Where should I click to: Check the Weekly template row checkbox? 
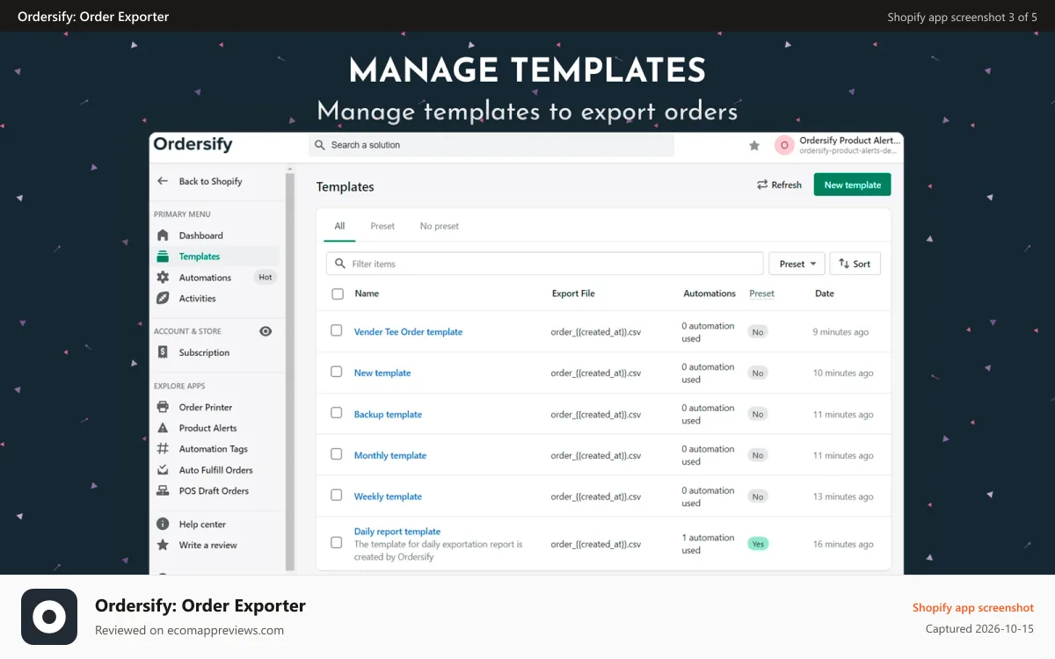[336, 496]
